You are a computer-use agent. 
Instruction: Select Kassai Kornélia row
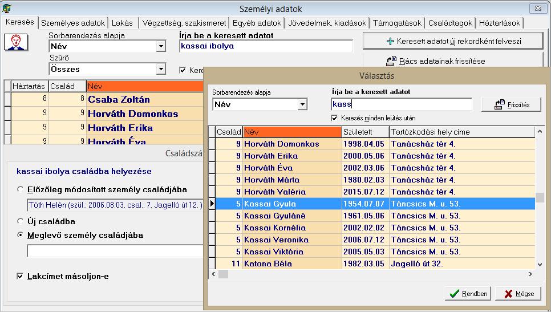(x=375, y=228)
